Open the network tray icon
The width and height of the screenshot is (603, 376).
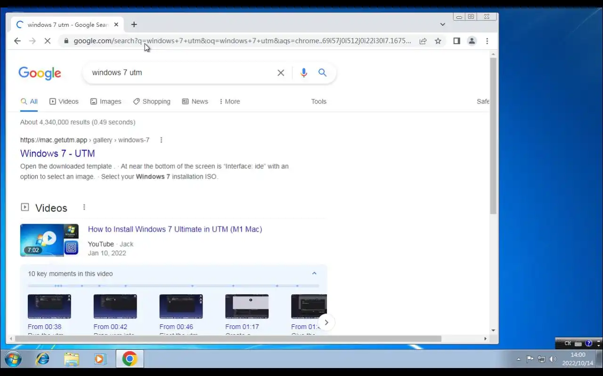pyautogui.click(x=542, y=359)
